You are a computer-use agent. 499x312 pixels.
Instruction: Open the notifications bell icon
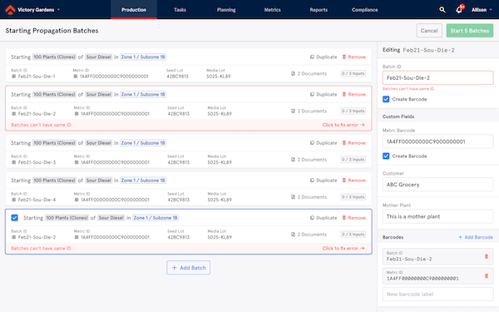pyautogui.click(x=459, y=10)
